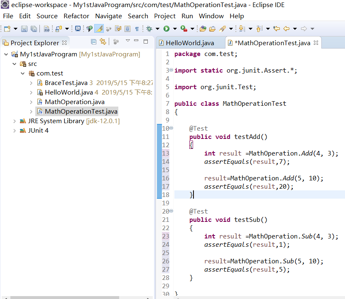Viewport: 345px width, 299px height.
Task: Open Debug configurations dropdown arrow
Action: coord(157,29)
